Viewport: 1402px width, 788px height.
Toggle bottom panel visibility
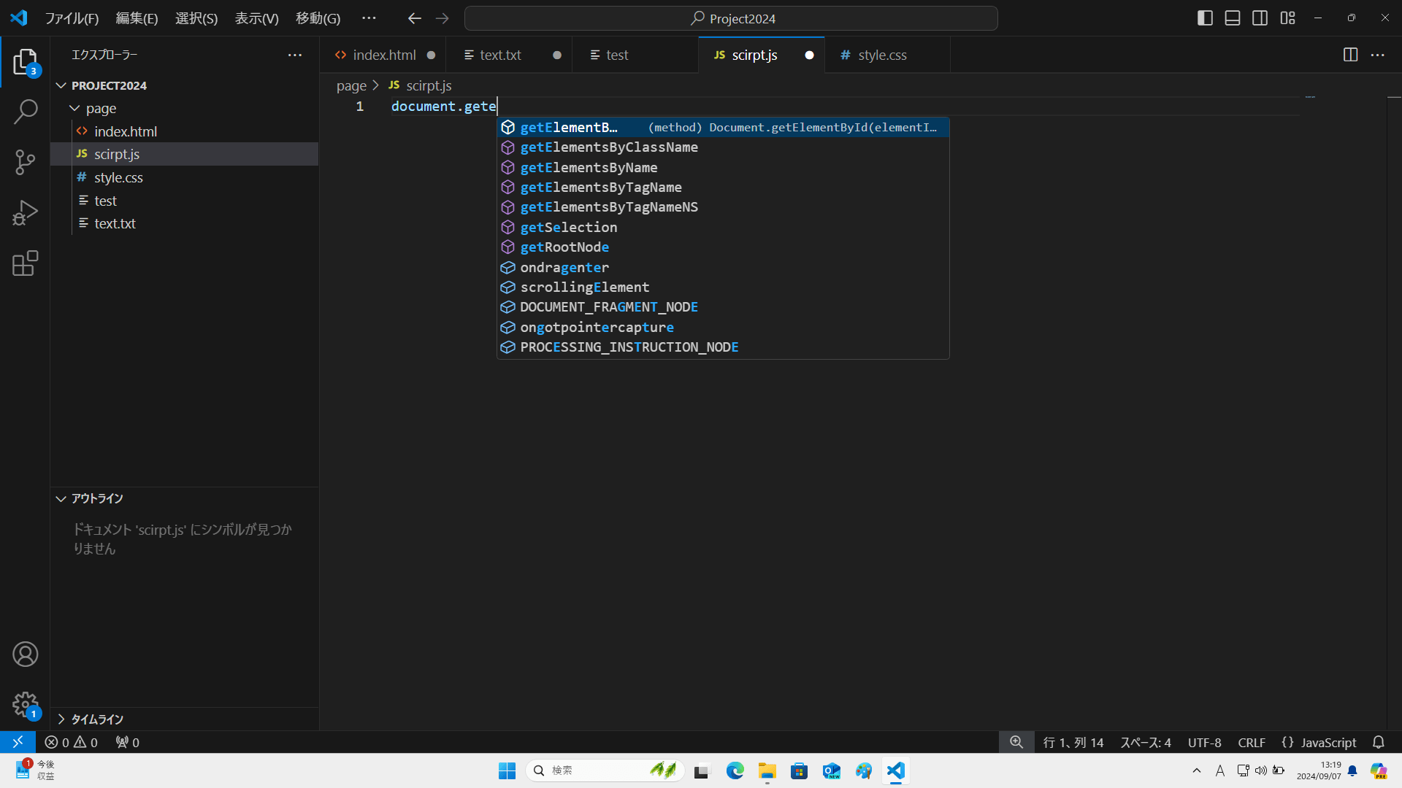[x=1233, y=18]
